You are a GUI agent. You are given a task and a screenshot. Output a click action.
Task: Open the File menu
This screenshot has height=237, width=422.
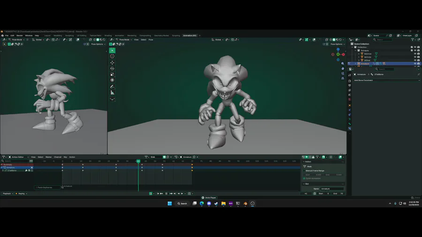tap(7, 36)
